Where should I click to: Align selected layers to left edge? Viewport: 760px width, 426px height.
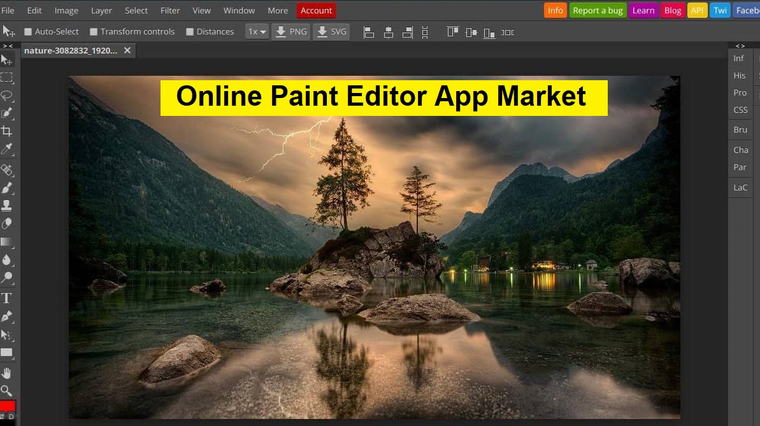[x=368, y=31]
